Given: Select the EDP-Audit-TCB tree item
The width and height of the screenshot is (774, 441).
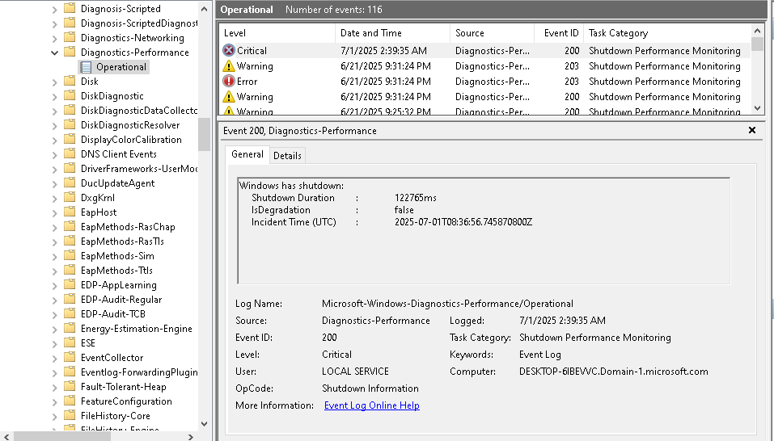Looking at the screenshot, I should coord(113,314).
